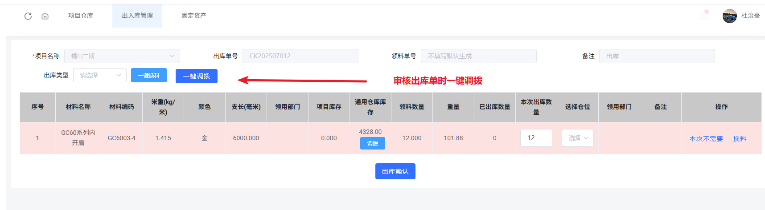Expand the 选择仓位 dropdown in row 1

click(x=578, y=138)
